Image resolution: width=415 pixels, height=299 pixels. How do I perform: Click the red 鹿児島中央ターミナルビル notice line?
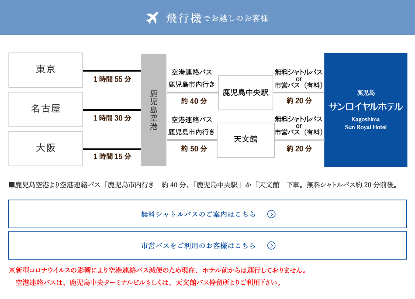(148, 282)
